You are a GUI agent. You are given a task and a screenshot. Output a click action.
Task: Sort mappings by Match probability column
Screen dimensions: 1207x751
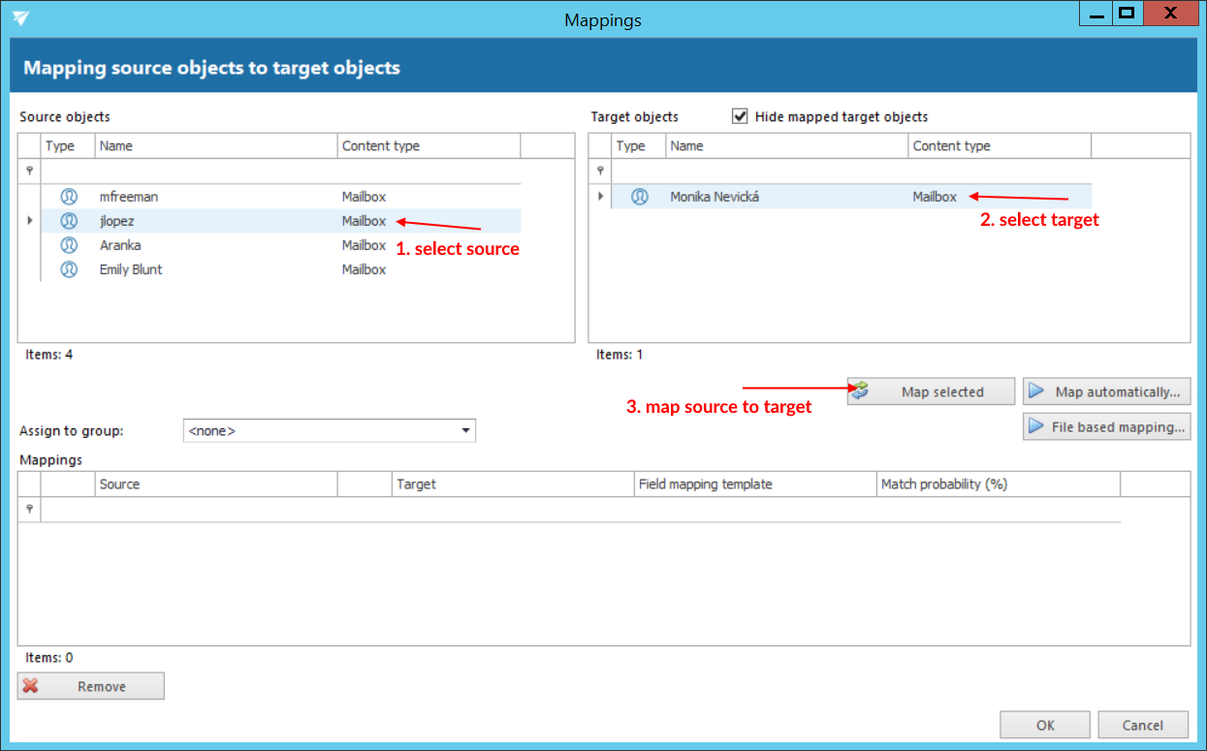tap(998, 484)
